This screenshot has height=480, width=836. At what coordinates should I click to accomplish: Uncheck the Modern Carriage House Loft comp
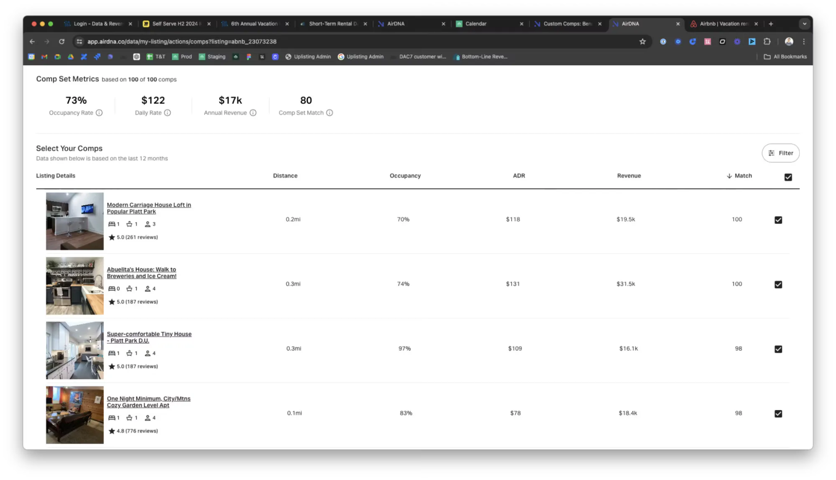coord(778,220)
